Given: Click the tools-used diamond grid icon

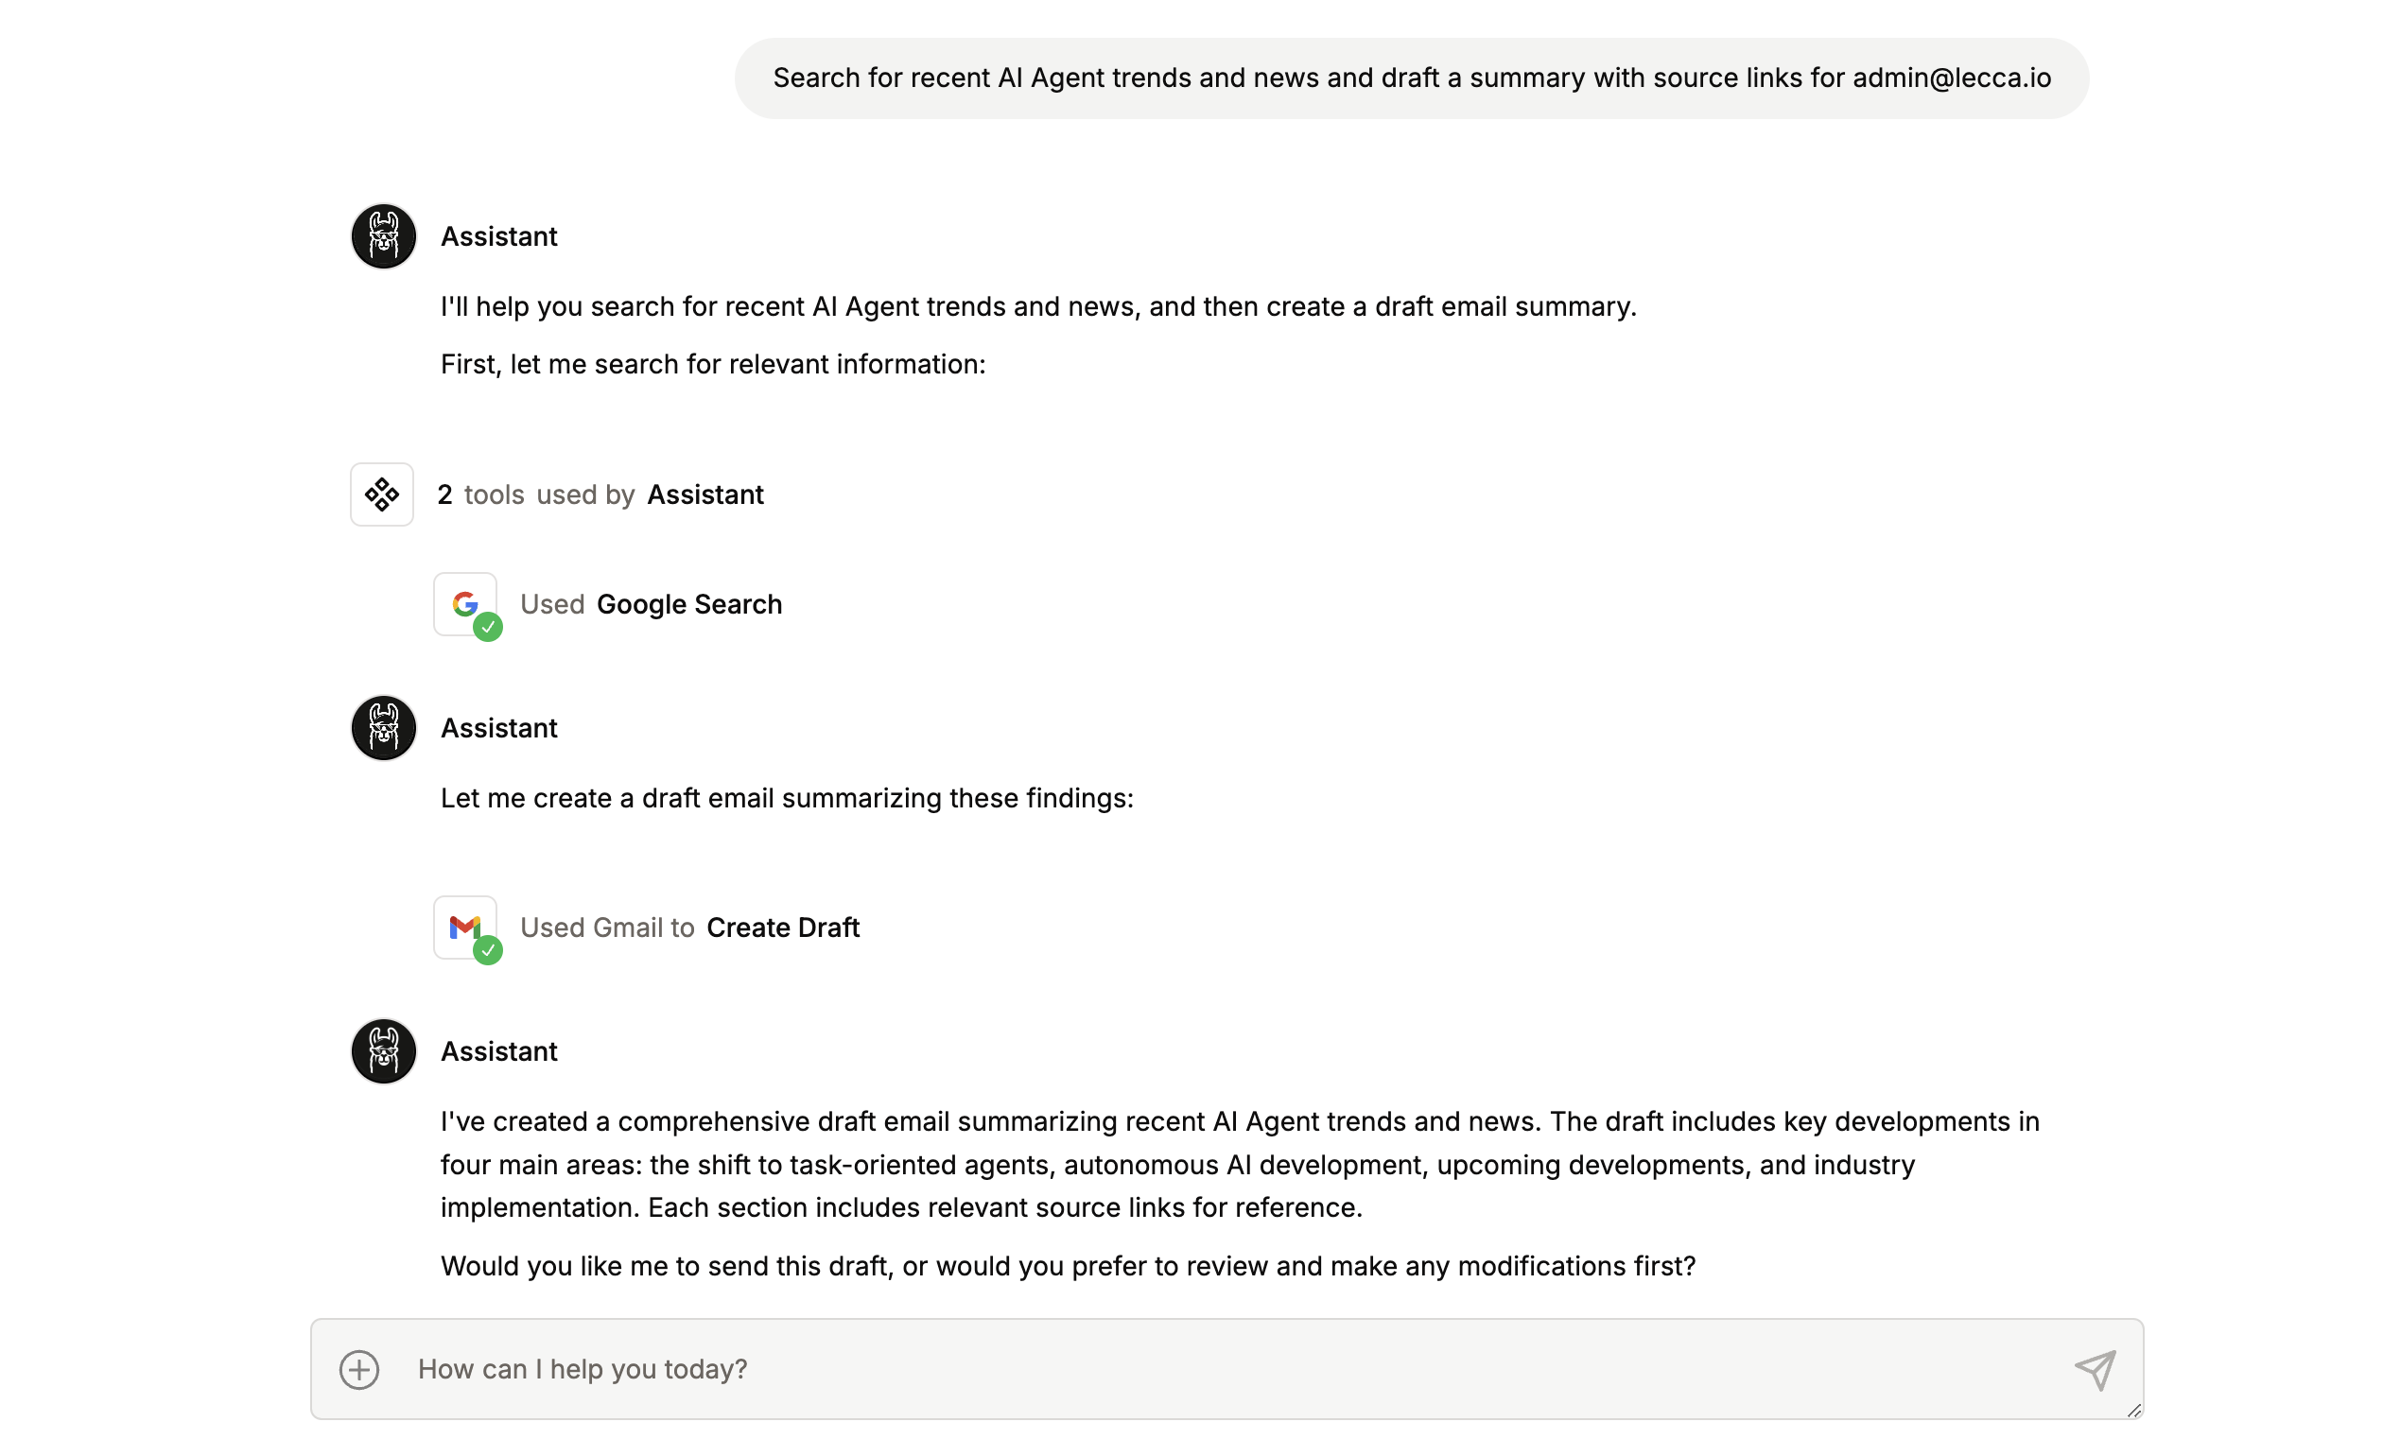Looking at the screenshot, I should click(382, 494).
